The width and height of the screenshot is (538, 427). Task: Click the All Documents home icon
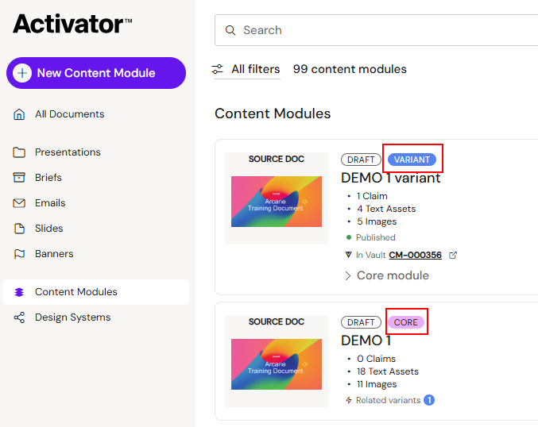coord(19,114)
